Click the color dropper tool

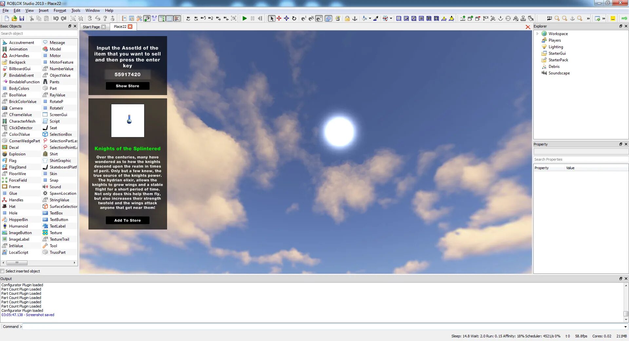pos(376,19)
